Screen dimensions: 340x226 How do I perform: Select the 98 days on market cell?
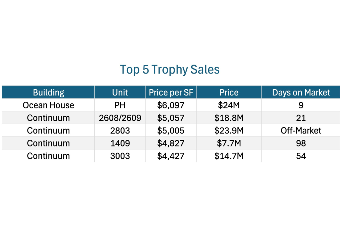[301, 143]
